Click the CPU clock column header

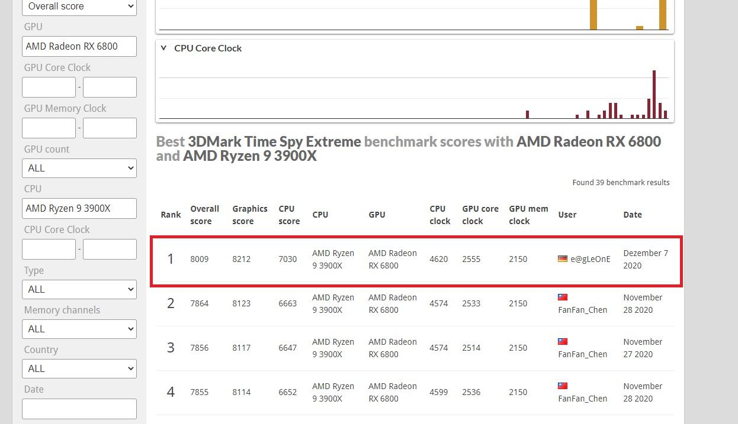coord(440,215)
